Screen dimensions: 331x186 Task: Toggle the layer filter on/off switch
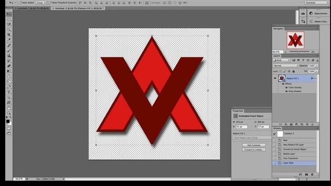pyautogui.click(x=317, y=60)
